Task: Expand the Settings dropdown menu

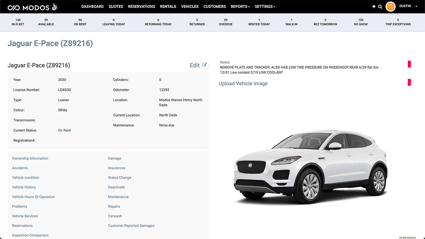Action: click(265, 7)
